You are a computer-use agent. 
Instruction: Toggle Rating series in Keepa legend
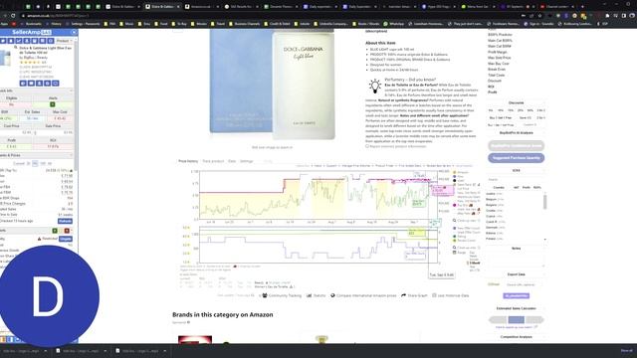coord(460,237)
